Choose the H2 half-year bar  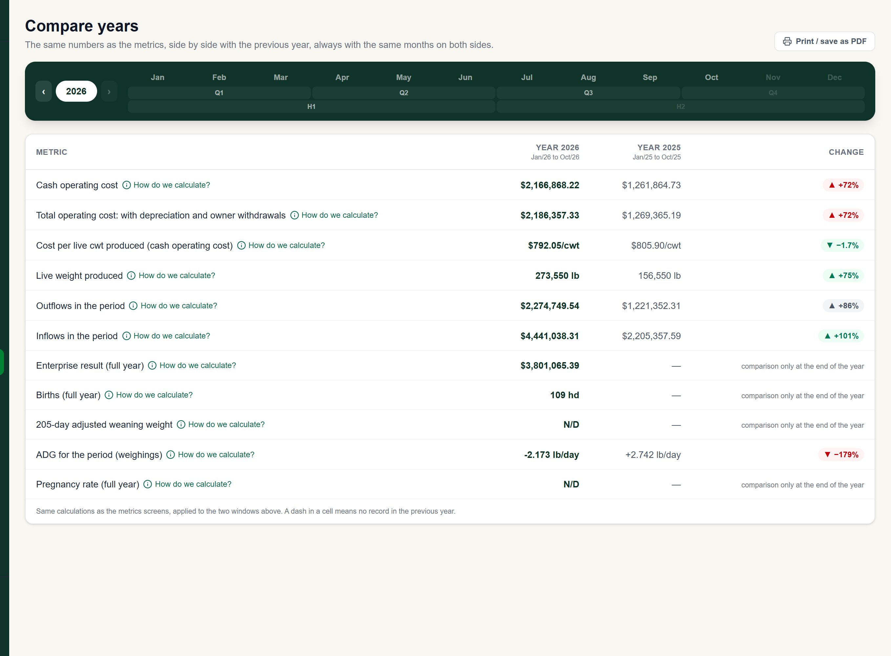point(681,107)
